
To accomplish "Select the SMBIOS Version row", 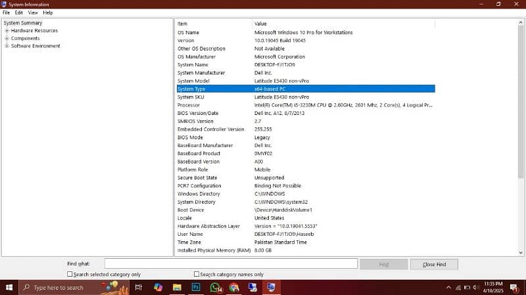I will point(306,122).
